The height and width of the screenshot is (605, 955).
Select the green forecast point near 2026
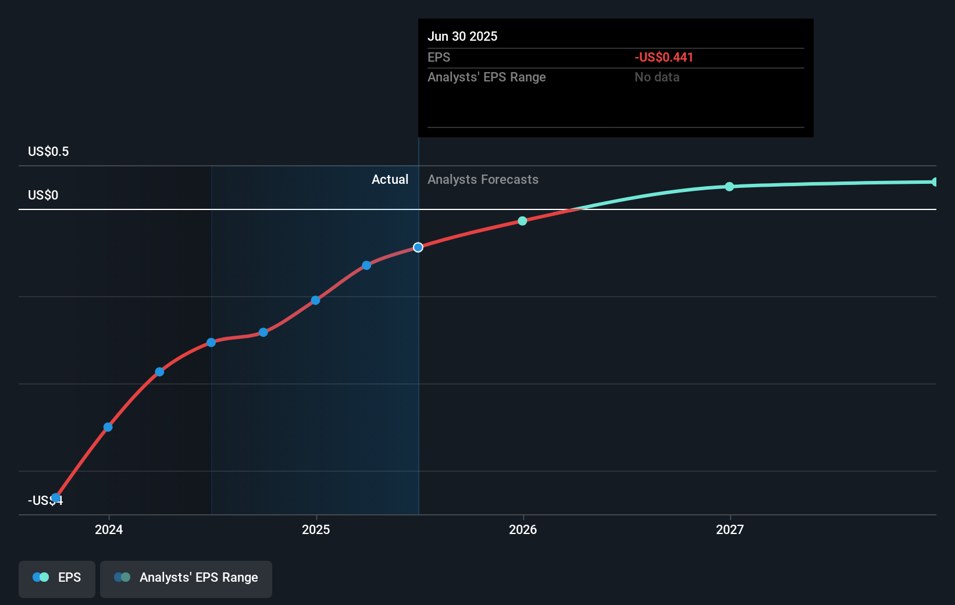tap(522, 220)
